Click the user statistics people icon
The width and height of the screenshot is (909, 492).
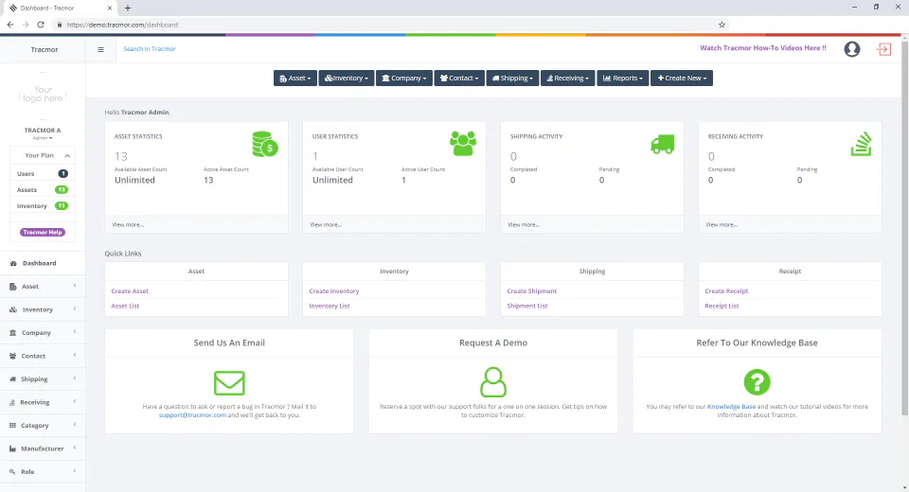pyautogui.click(x=463, y=144)
